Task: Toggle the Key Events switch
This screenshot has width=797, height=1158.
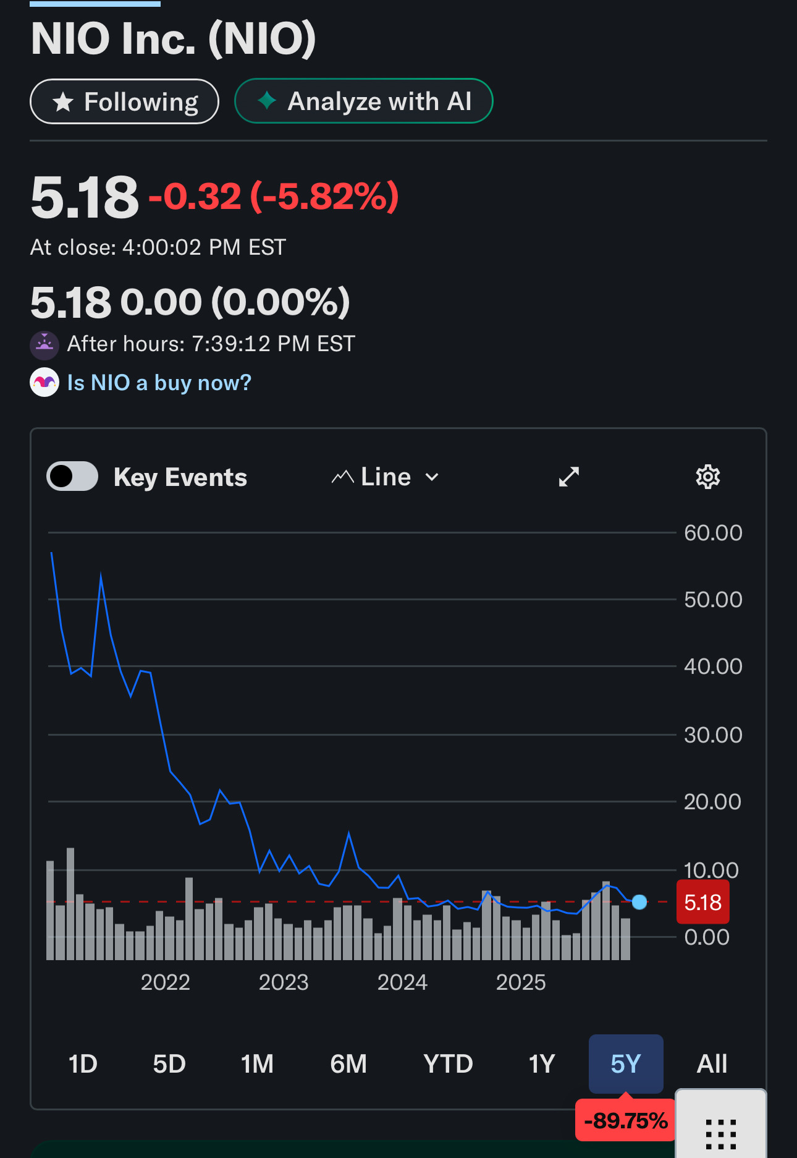Action: 72,476
